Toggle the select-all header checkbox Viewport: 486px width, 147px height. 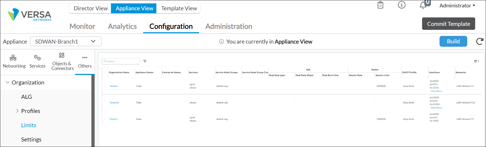(105, 72)
